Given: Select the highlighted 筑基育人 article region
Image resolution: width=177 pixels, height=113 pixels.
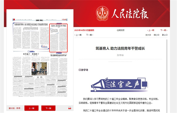Looking at the screenshot, I should click(58, 38).
